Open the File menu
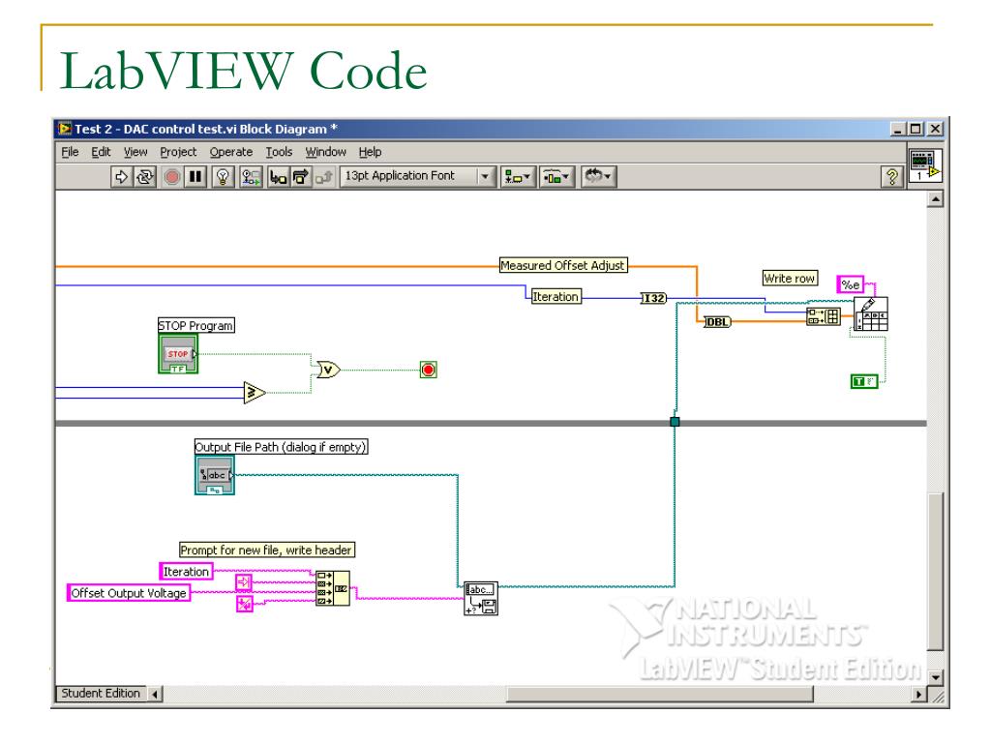This screenshot has height=743, width=991. pyautogui.click(x=70, y=152)
